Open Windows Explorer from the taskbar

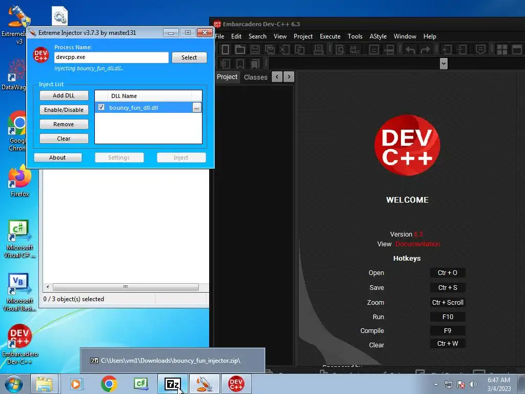tap(45, 384)
